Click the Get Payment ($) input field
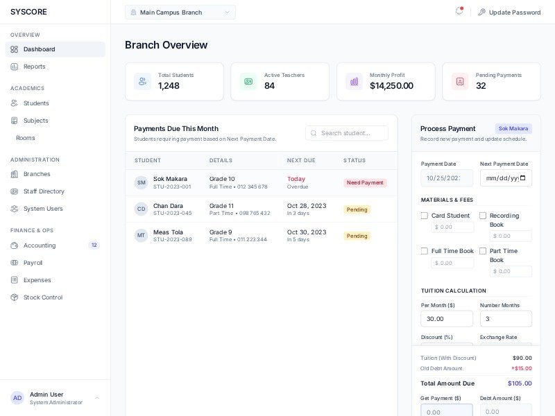 pyautogui.click(x=446, y=411)
